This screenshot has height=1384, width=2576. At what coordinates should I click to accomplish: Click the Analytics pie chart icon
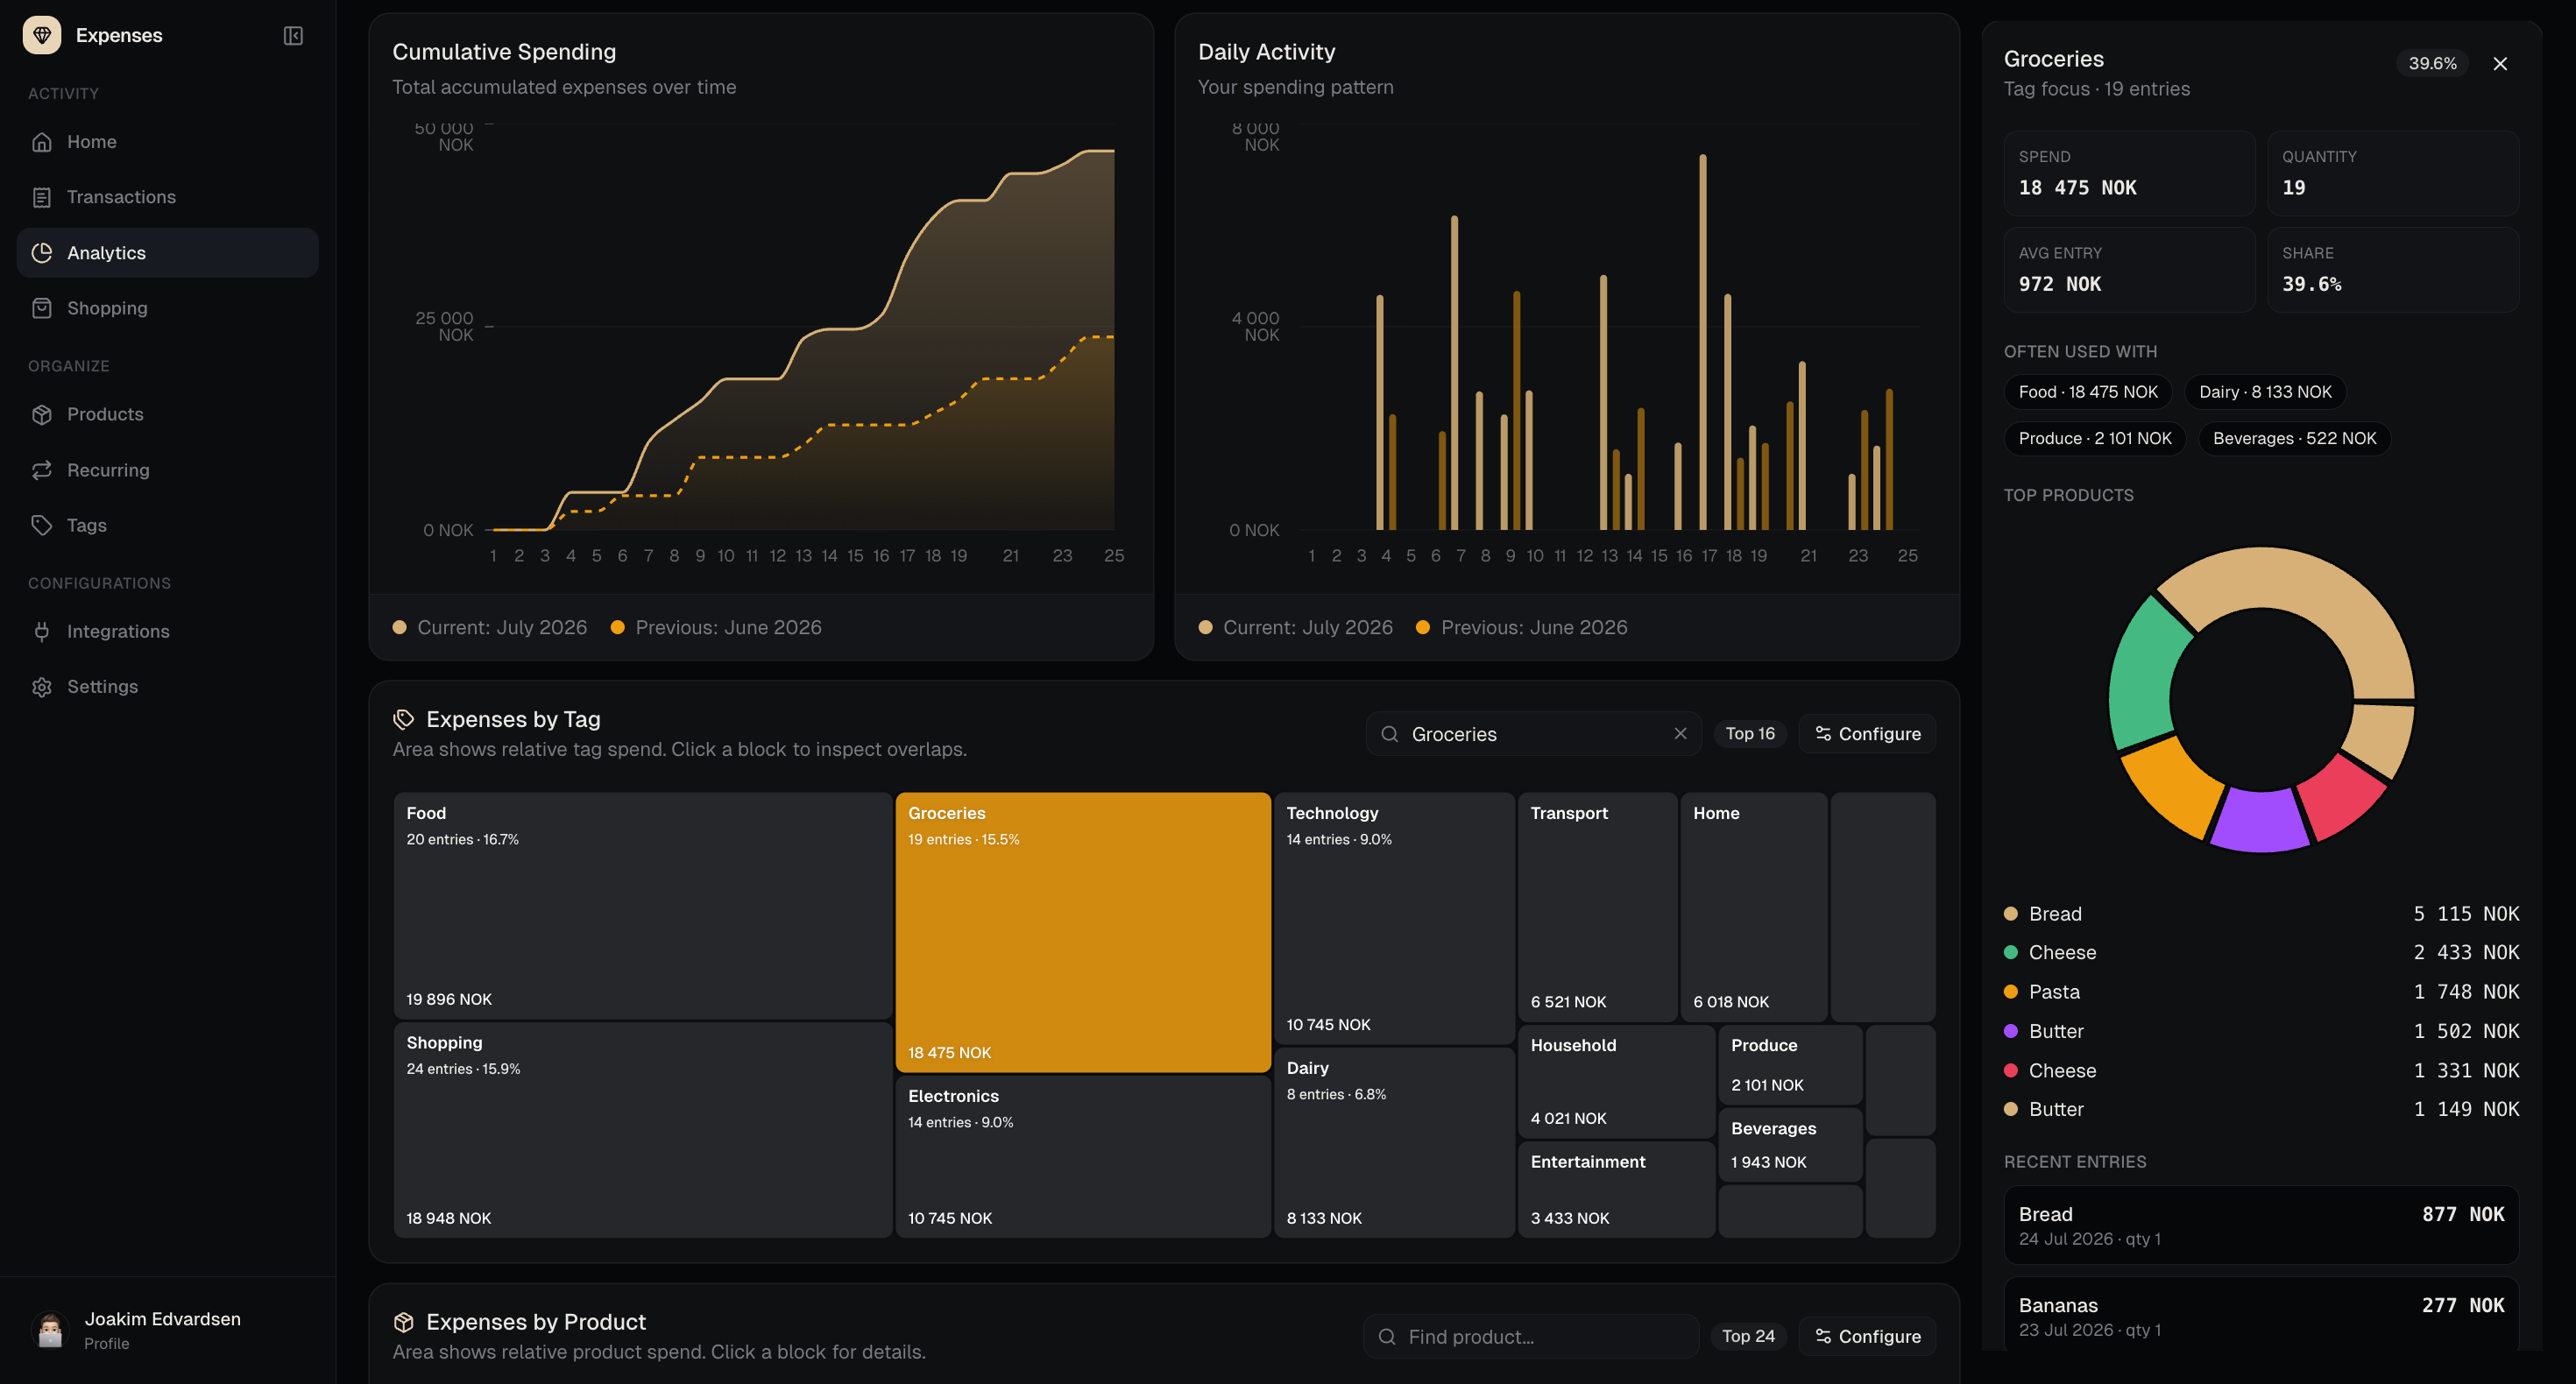(42, 253)
